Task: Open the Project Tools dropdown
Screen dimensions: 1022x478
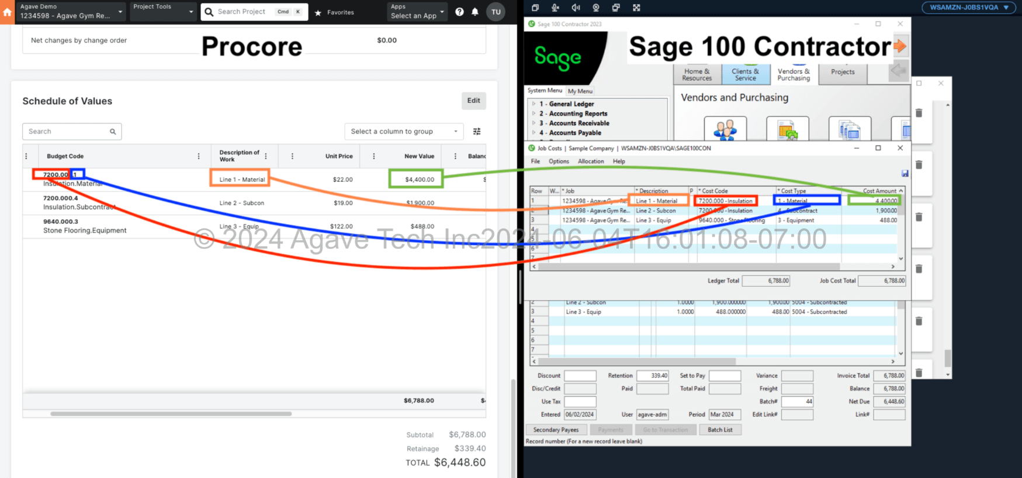Action: coord(163,12)
